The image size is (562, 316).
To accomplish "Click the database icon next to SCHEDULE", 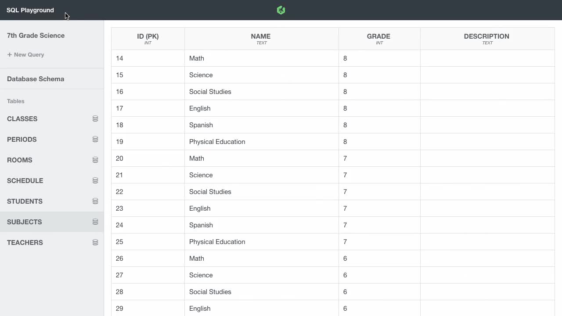I will 95,180.
